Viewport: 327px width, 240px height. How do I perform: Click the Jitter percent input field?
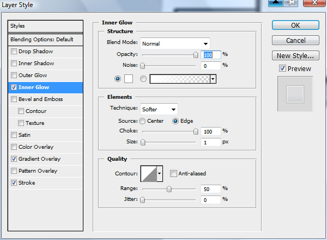210,200
